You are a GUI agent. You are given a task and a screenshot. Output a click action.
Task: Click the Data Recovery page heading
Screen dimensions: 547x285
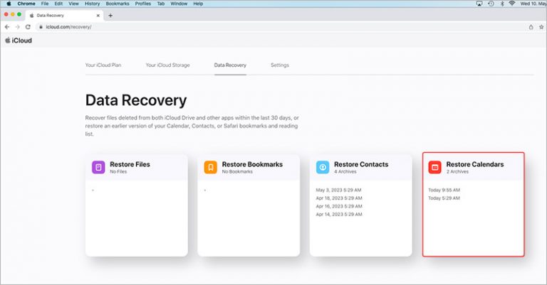(x=136, y=100)
